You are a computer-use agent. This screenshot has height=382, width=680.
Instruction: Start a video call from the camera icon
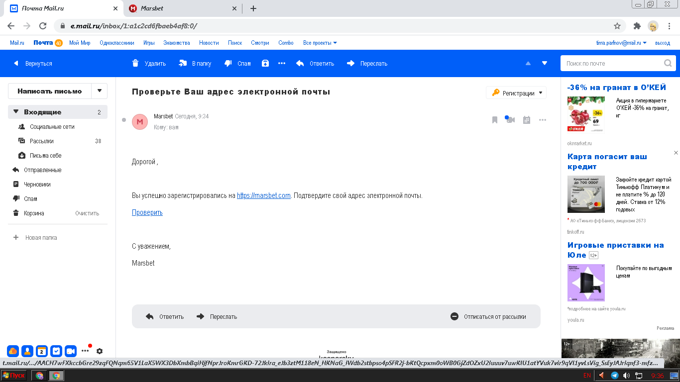click(510, 120)
